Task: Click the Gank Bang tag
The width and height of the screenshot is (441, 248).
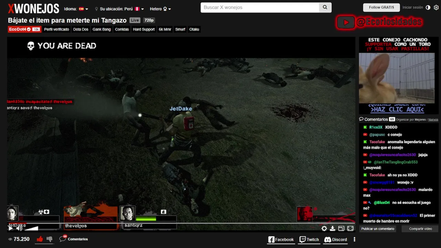Action: pyautogui.click(x=102, y=29)
